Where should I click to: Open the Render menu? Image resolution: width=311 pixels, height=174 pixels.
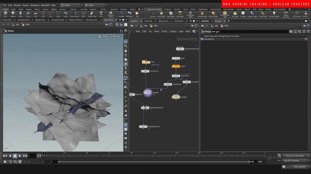17,5
